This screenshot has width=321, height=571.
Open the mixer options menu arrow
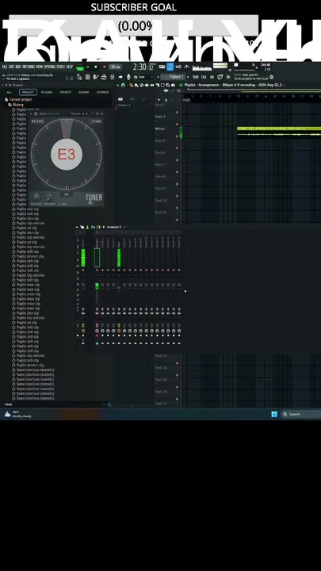click(77, 227)
